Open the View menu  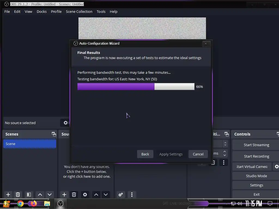(x=28, y=11)
